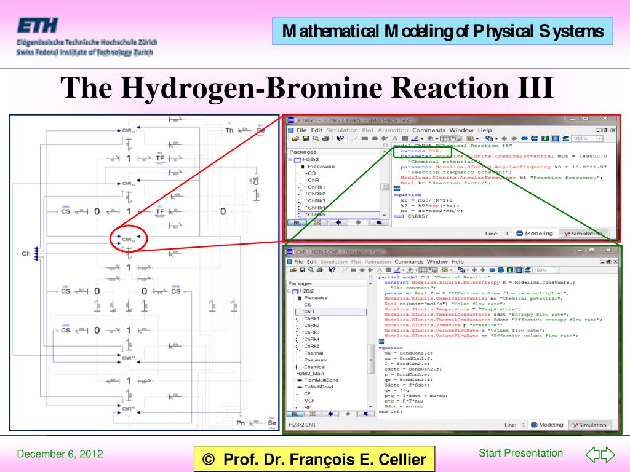This screenshot has height=472, width=630.
Task: Click the blue forward arrow in ChR toolbar
Action: point(483,270)
